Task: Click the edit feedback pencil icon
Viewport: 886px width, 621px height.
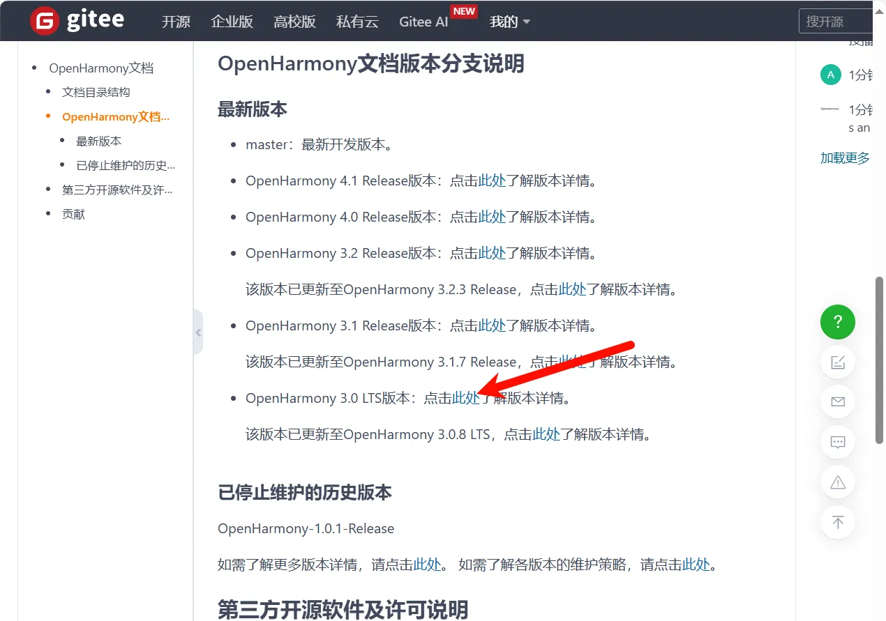Action: pos(838,362)
